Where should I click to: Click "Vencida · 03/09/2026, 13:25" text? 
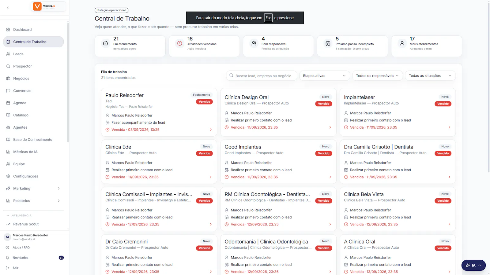point(135,130)
